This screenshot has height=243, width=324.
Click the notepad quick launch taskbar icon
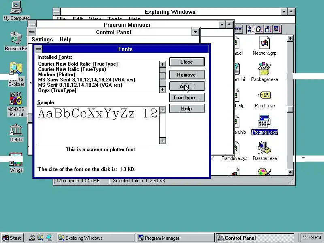(49, 238)
